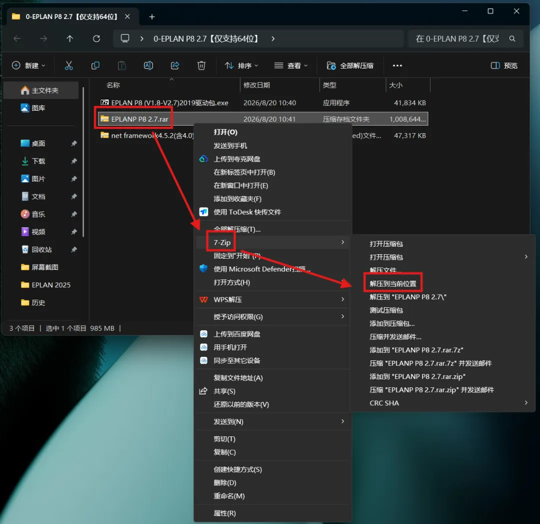Image resolution: width=540 pixels, height=524 pixels.
Task: Click the Copy icon in toolbar
Action: click(95, 66)
